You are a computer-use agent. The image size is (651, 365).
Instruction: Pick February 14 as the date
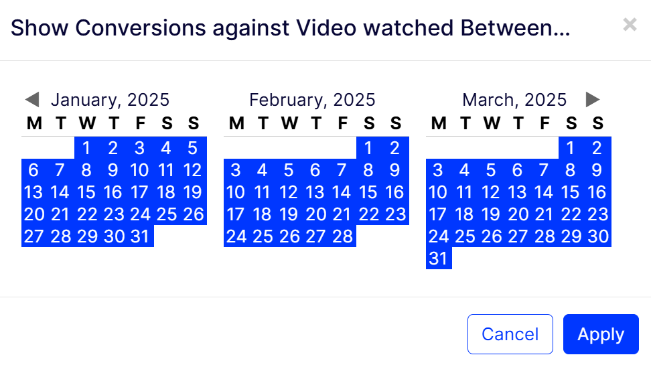click(x=342, y=192)
